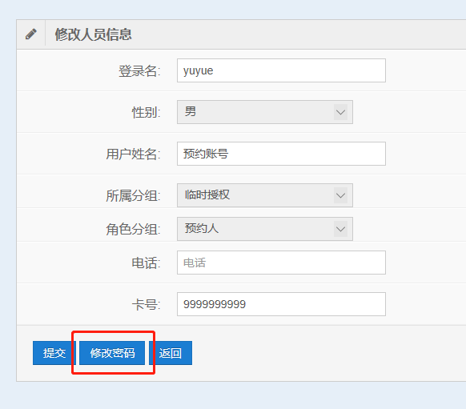This screenshot has height=409, width=466.
Task: Focus the empty 电话 input field
Action: [x=281, y=263]
